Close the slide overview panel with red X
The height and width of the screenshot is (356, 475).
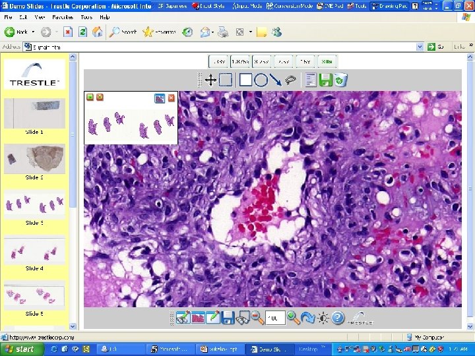171,98
